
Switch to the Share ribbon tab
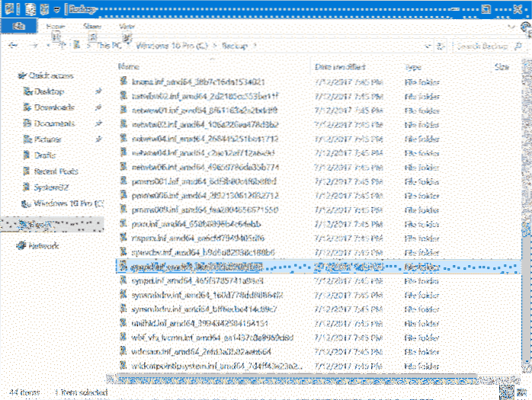(92, 26)
